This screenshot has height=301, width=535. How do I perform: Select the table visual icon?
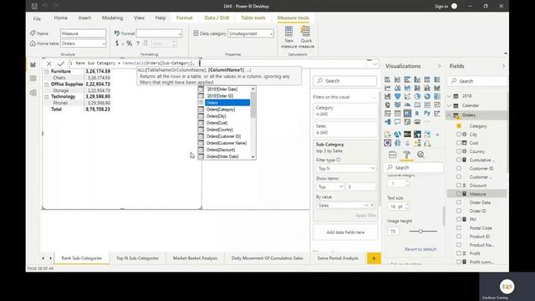[x=398, y=114]
